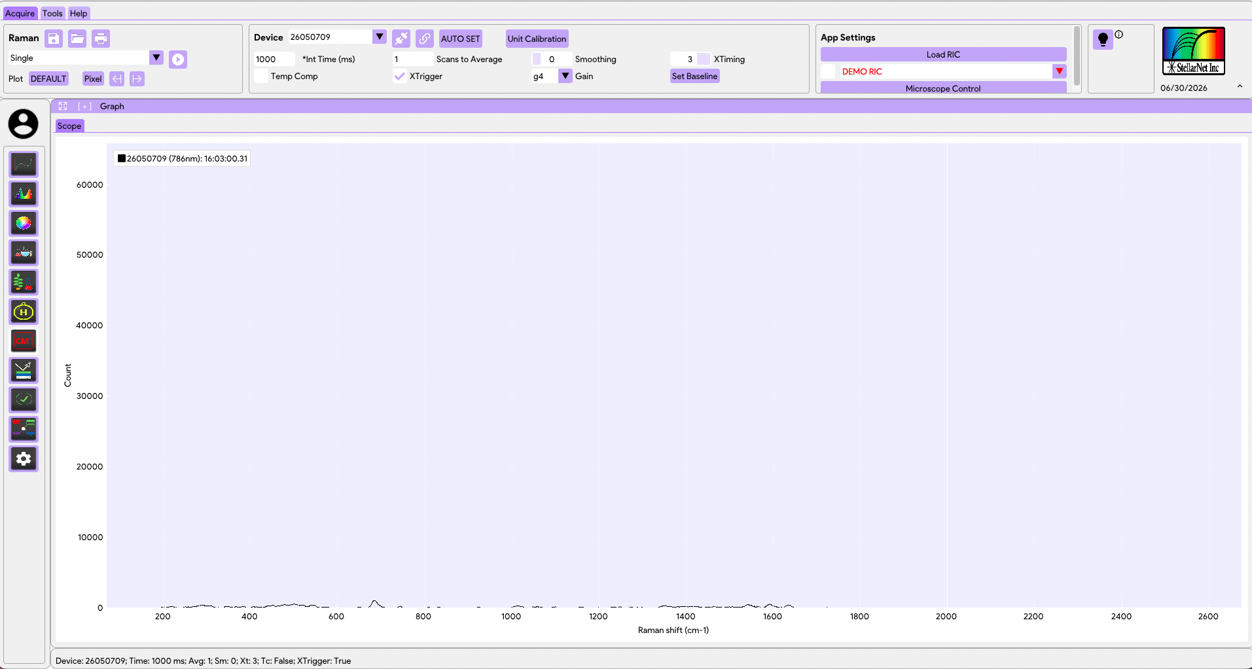Image resolution: width=1252 pixels, height=669 pixels.
Task: Open the CM-1 Raman sidebar icon
Action: [24, 341]
